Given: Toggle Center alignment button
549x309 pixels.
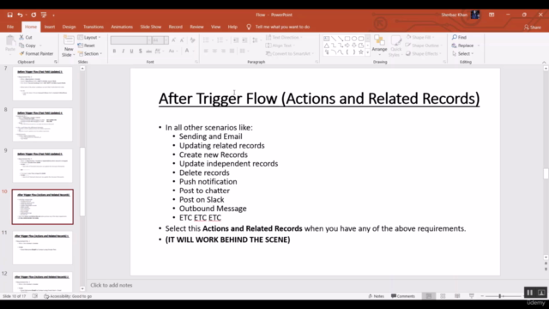Looking at the screenshot, I should point(214,51).
